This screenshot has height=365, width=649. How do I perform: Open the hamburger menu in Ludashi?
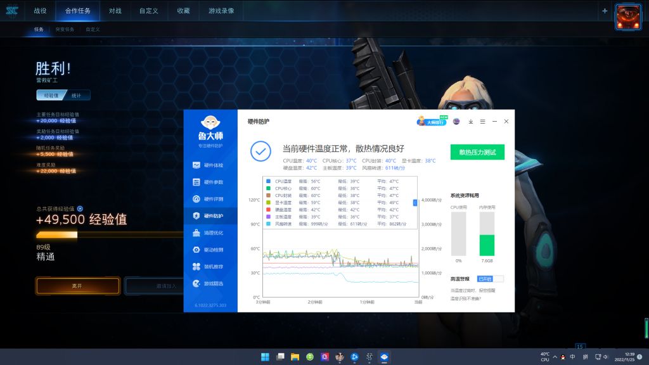[x=483, y=121]
